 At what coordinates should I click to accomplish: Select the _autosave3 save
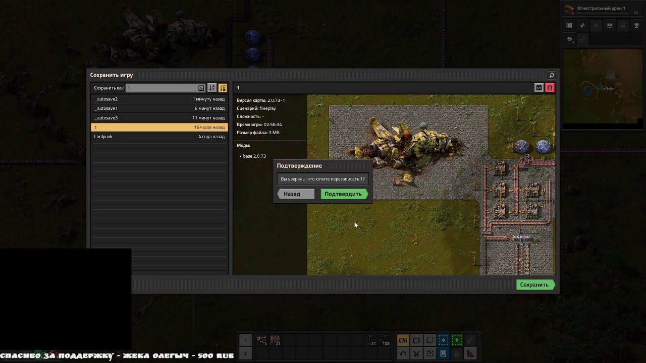click(159, 118)
